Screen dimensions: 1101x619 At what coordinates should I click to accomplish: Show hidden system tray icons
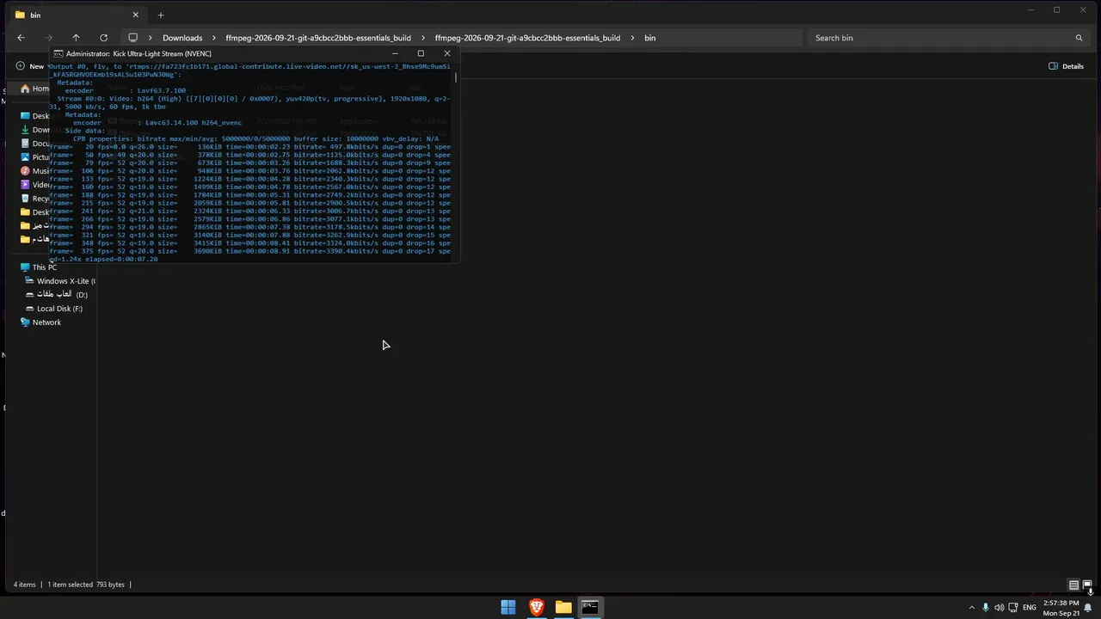pos(972,608)
